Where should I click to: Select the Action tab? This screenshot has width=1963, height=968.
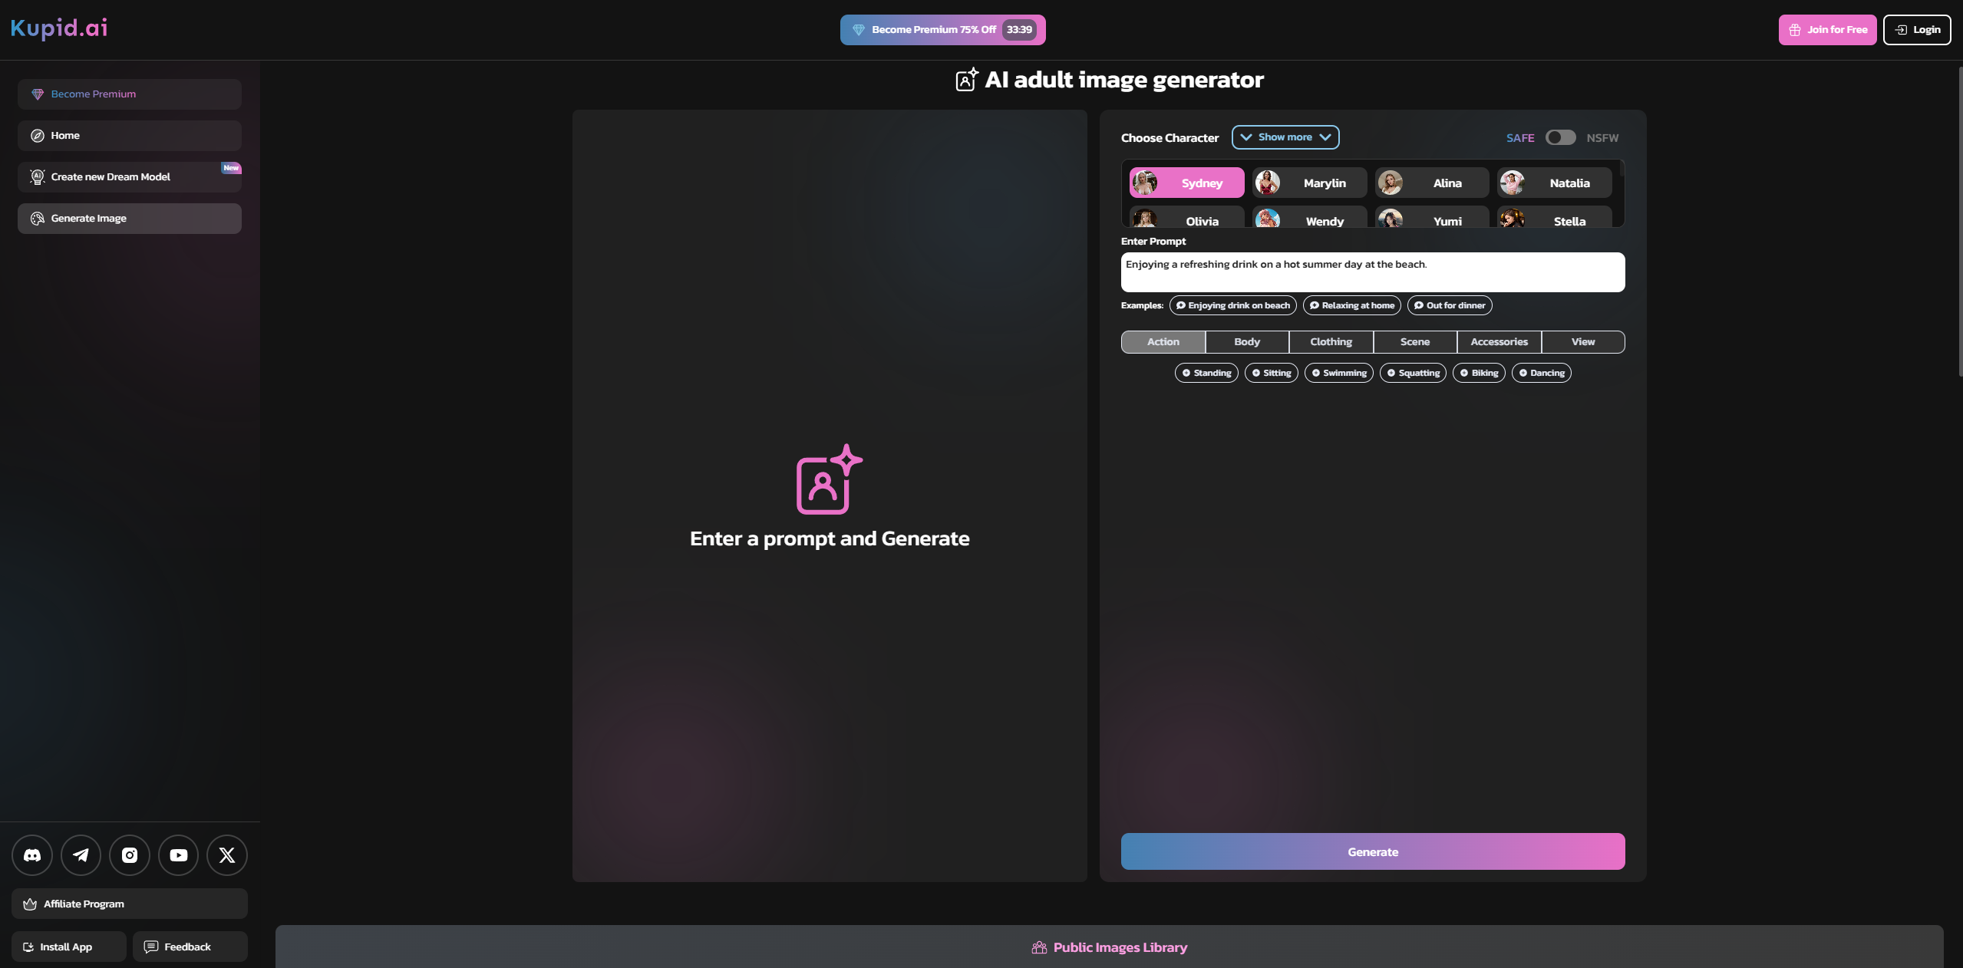[x=1163, y=341]
